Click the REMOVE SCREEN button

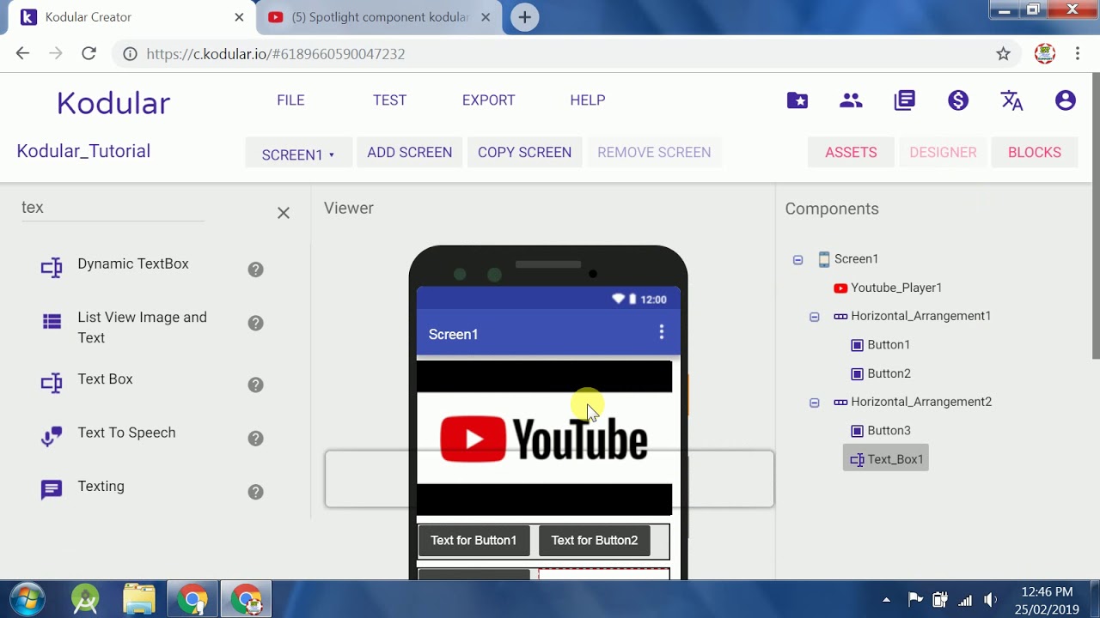tap(654, 153)
